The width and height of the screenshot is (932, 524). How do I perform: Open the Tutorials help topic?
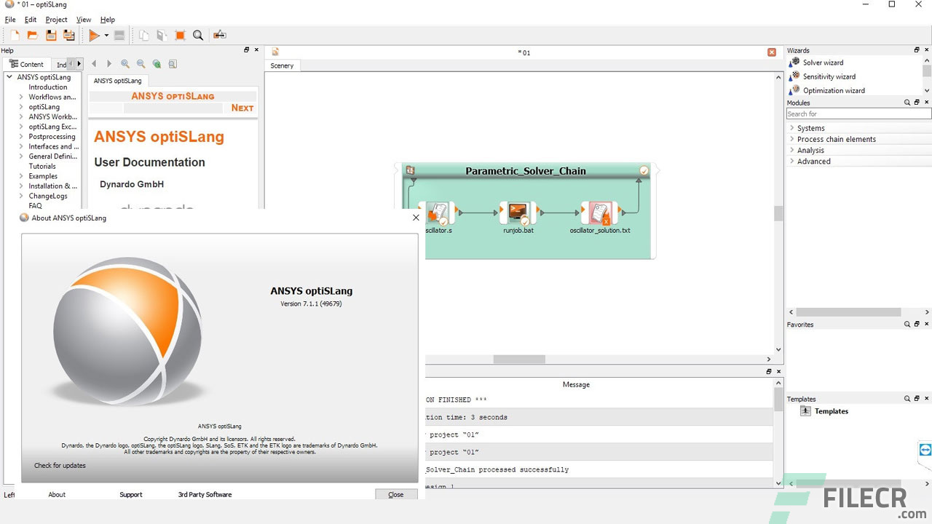tap(42, 166)
